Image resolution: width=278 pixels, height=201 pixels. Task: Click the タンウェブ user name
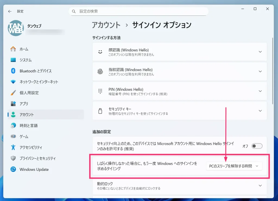pos(34,26)
